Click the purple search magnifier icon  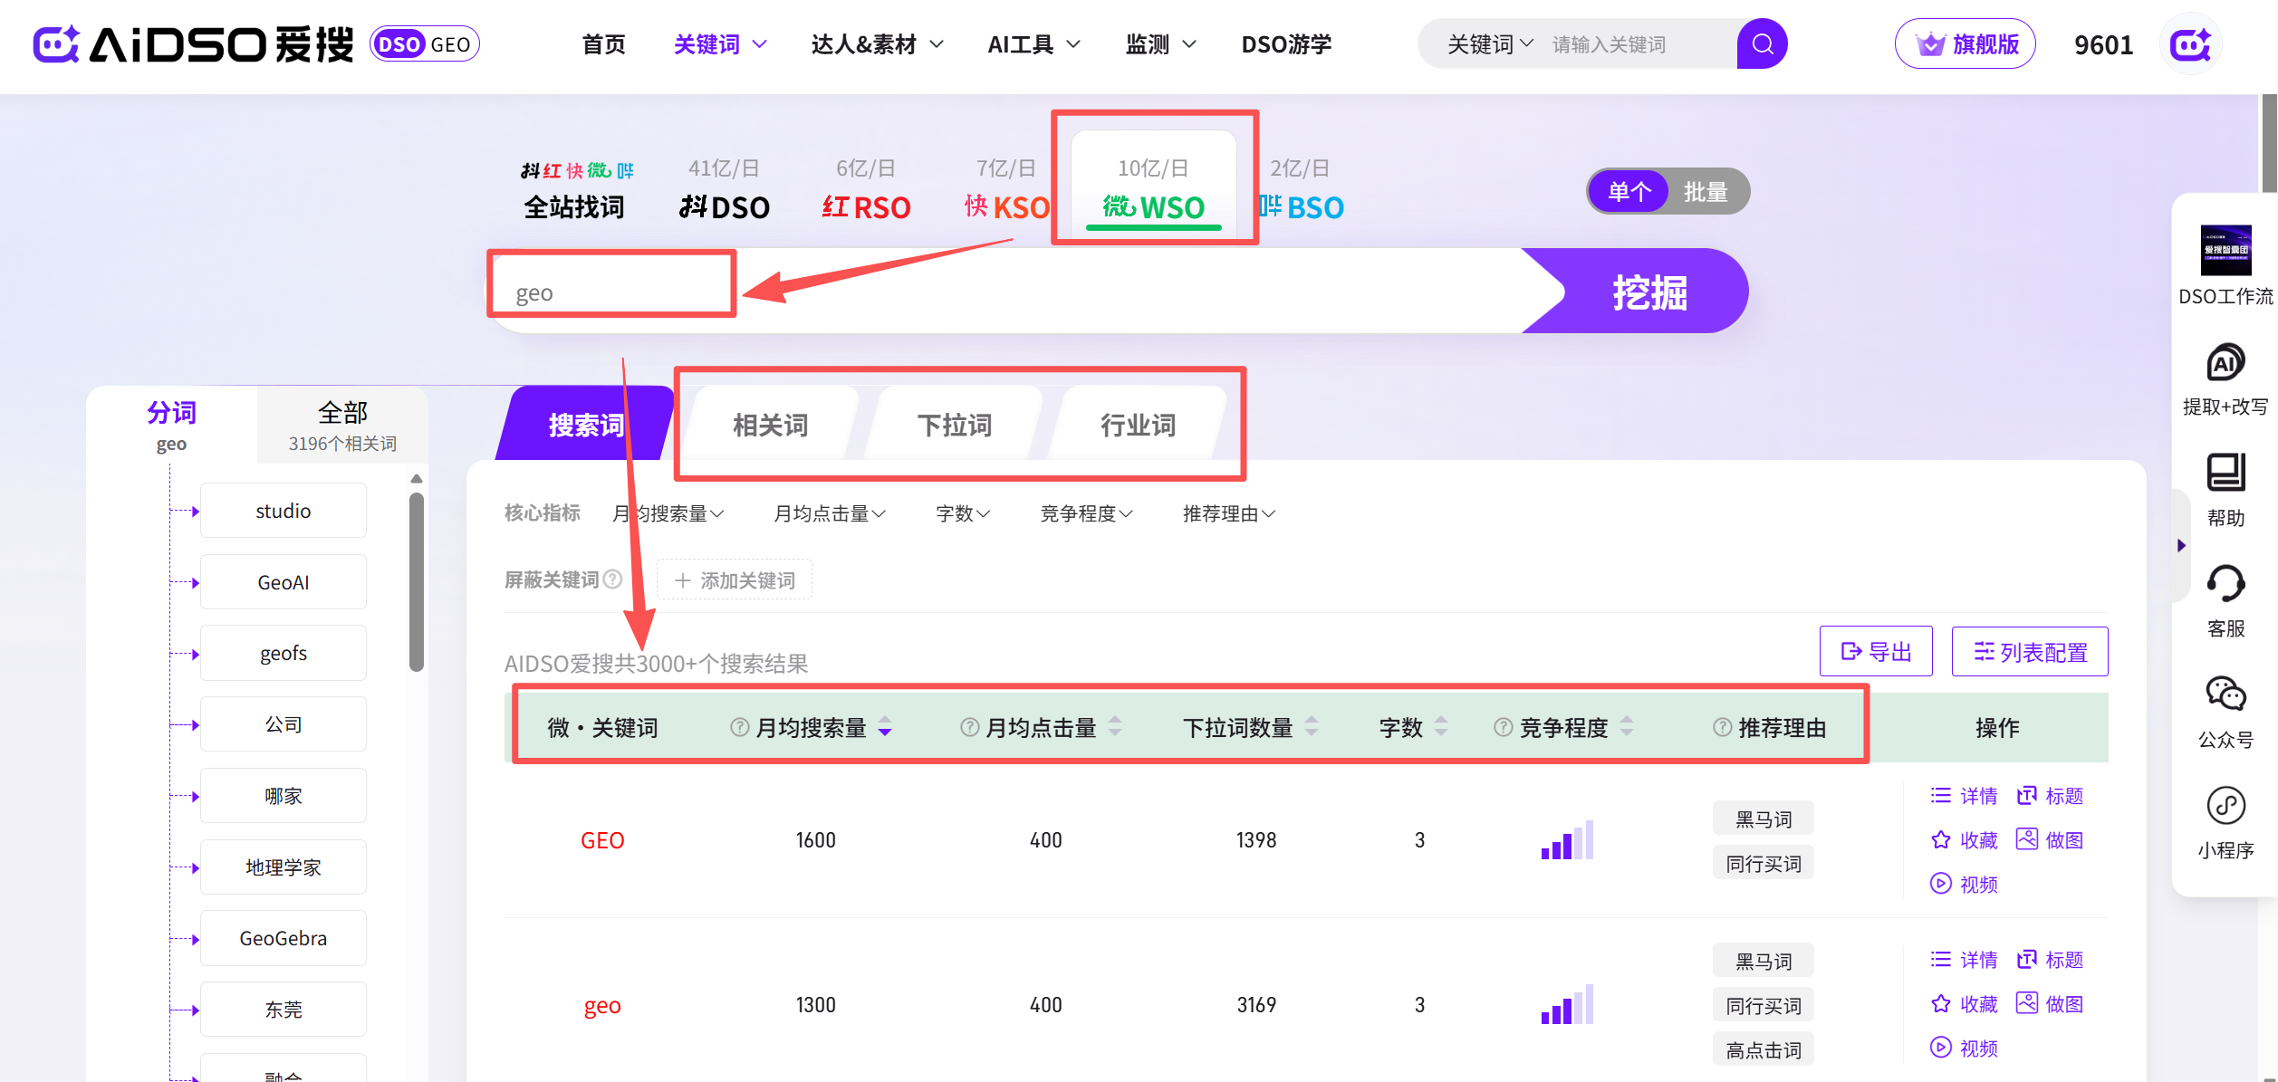click(x=1762, y=43)
